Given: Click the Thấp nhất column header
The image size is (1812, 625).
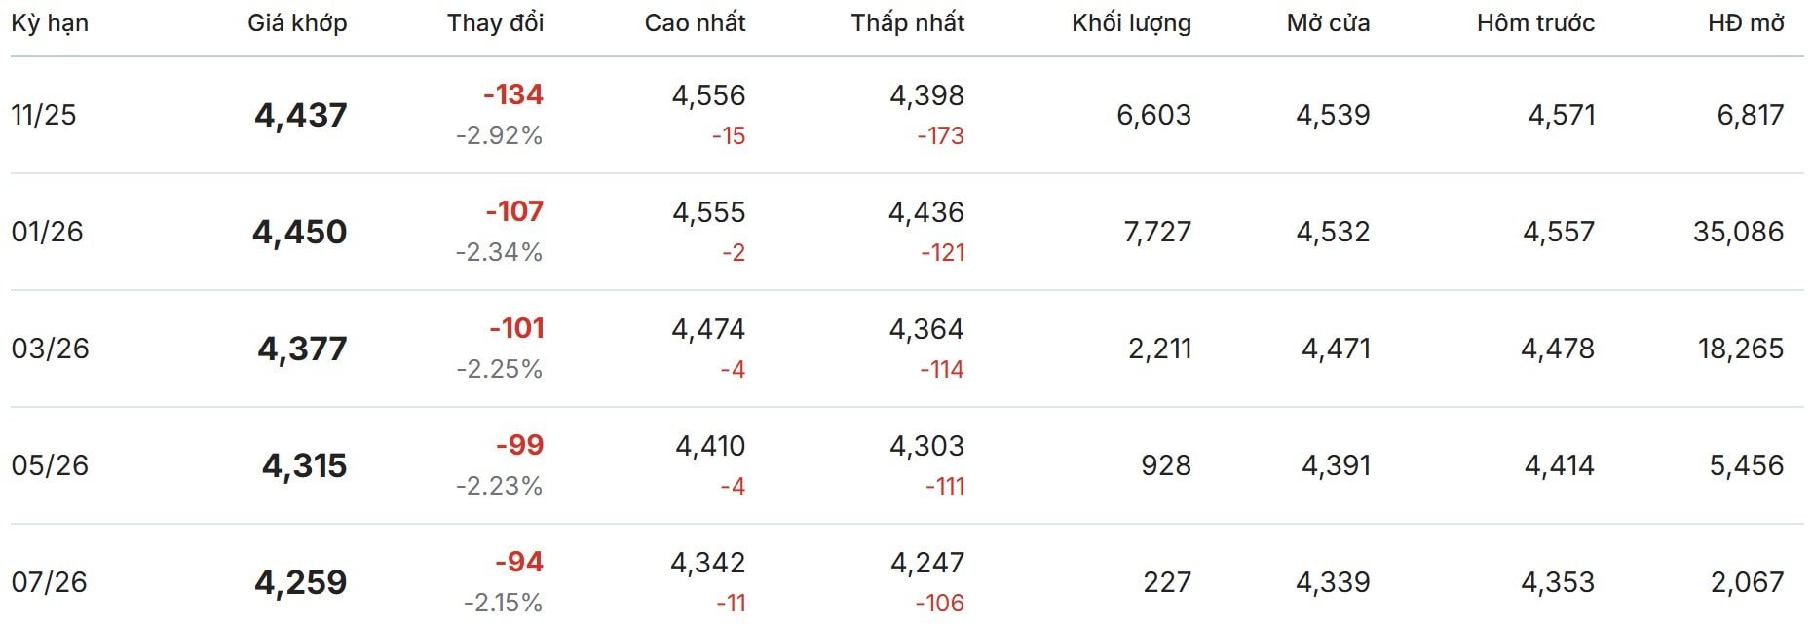Looking at the screenshot, I should [907, 23].
